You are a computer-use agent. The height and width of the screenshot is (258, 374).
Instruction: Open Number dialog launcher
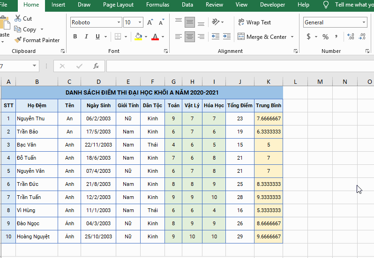pyautogui.click(x=367, y=51)
